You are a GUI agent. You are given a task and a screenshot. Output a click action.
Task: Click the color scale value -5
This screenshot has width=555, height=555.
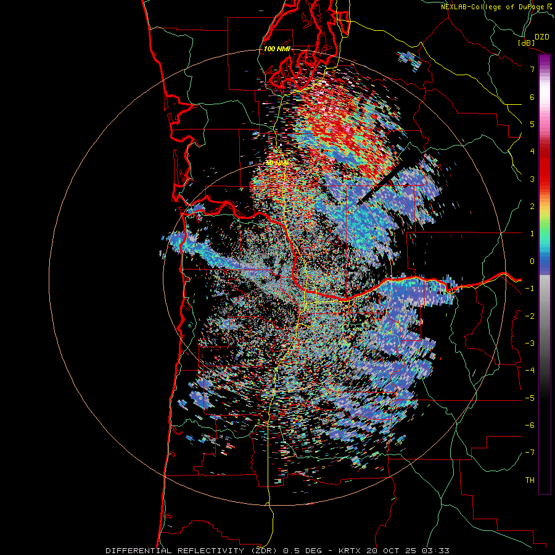[x=530, y=398]
